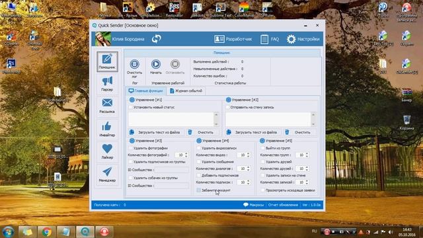Click the Количество групп spinner
Screen dimensions: 423x238
pos(302,155)
